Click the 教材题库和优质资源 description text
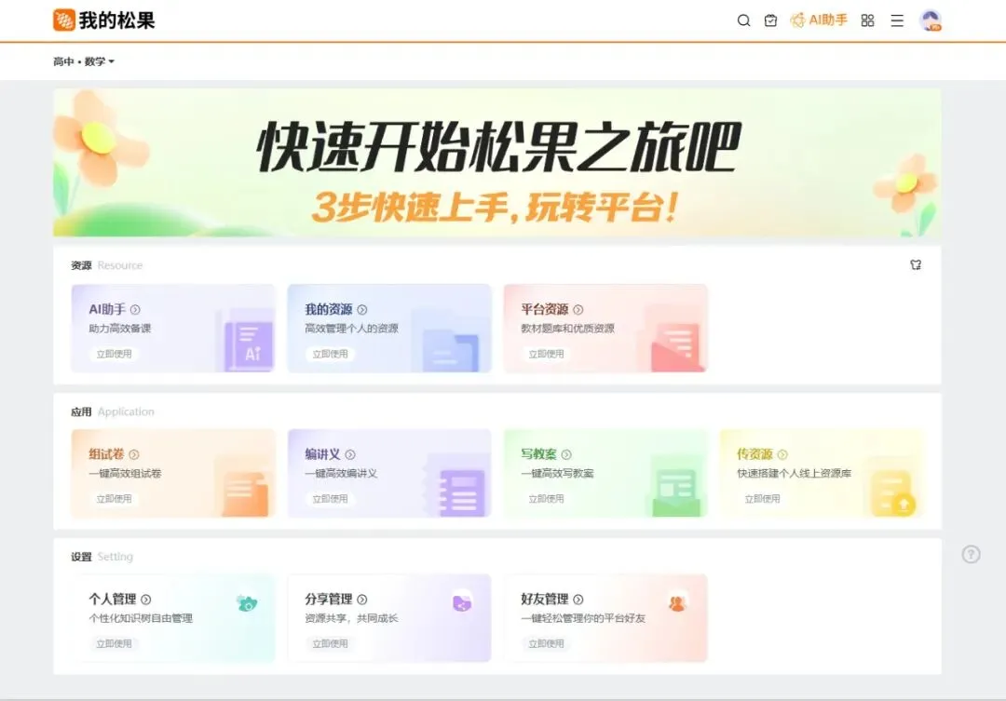 coord(568,329)
